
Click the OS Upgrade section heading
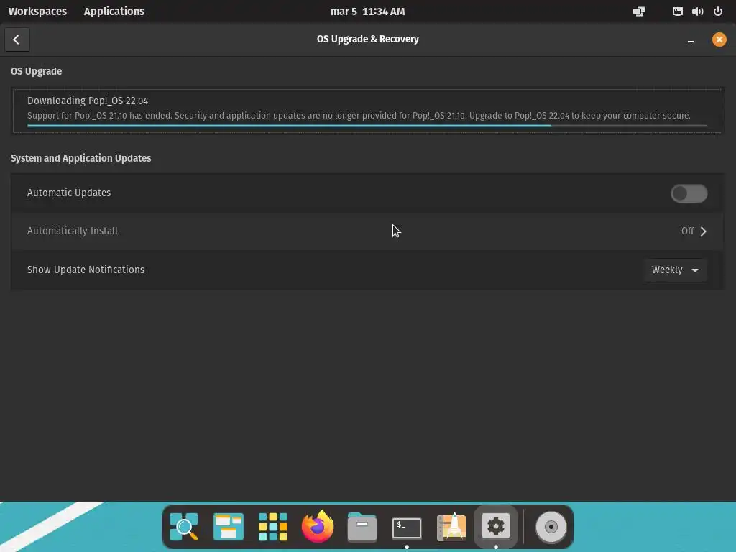[x=36, y=71]
